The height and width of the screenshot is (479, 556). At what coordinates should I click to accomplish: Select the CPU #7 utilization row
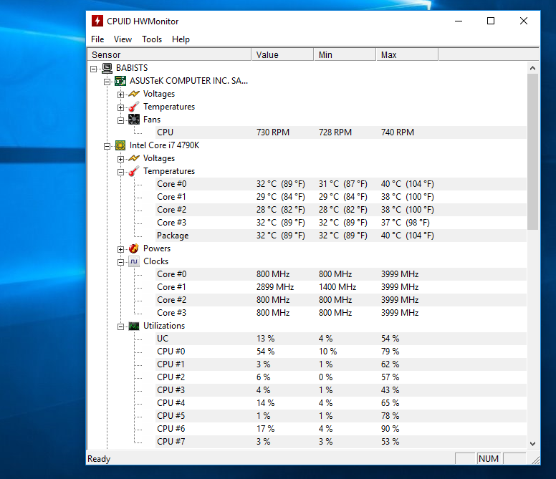pyautogui.click(x=341, y=442)
